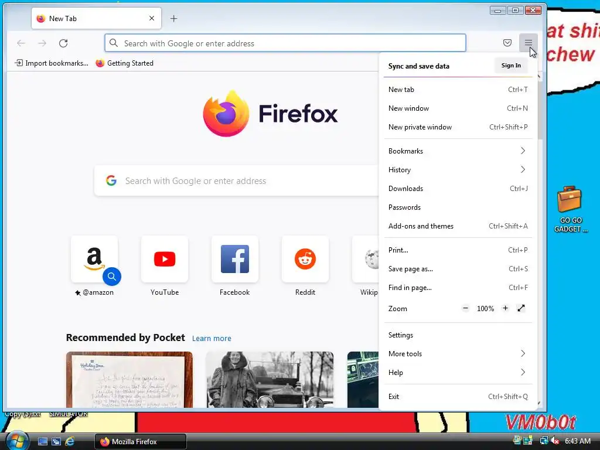
Task: Click Import bookmarks… in bookmarks toolbar
Action: pos(52,63)
